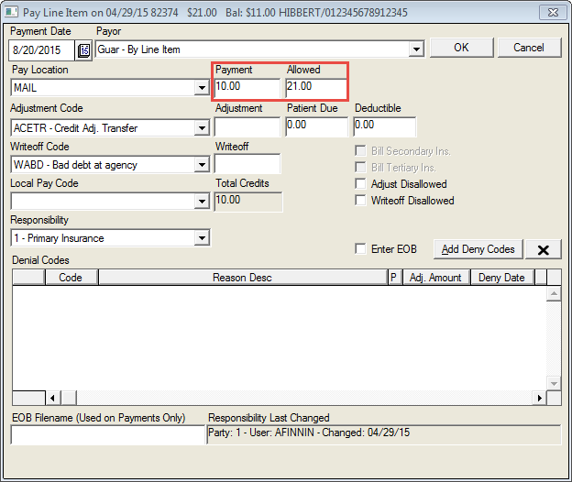Toggle the Writeoff Disallowed checkbox
The image size is (572, 482).
click(361, 201)
